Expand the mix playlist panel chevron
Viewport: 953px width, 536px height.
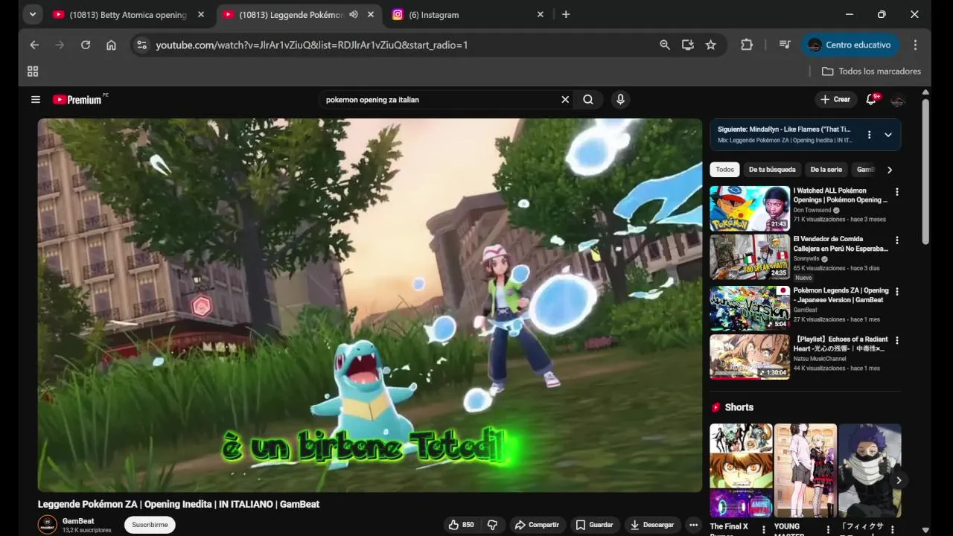pos(888,135)
